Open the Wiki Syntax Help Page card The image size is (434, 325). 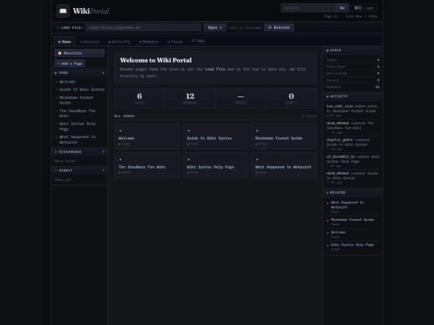point(215,165)
